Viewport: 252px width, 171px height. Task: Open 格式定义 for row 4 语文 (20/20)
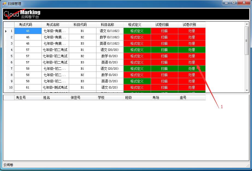click(137, 50)
